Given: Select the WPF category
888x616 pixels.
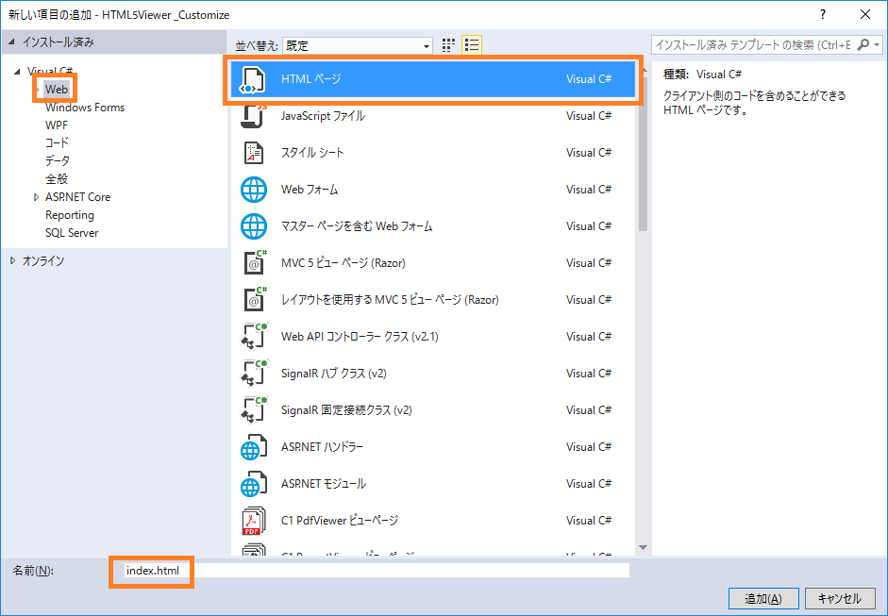Looking at the screenshot, I should pos(57,125).
